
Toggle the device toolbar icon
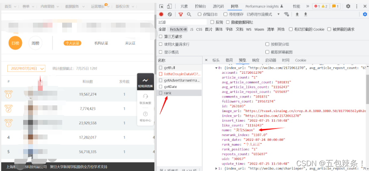click(169, 6)
